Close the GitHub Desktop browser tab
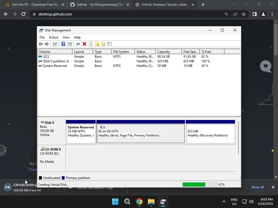Screen dimensions: 278x208 [193, 5]
